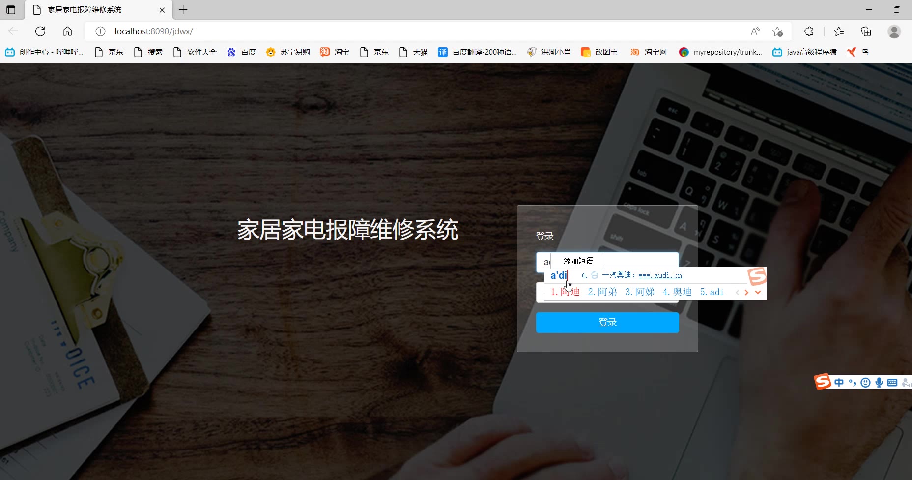912x480 pixels.
Task: Start Read aloud from the address bar
Action: (756, 31)
